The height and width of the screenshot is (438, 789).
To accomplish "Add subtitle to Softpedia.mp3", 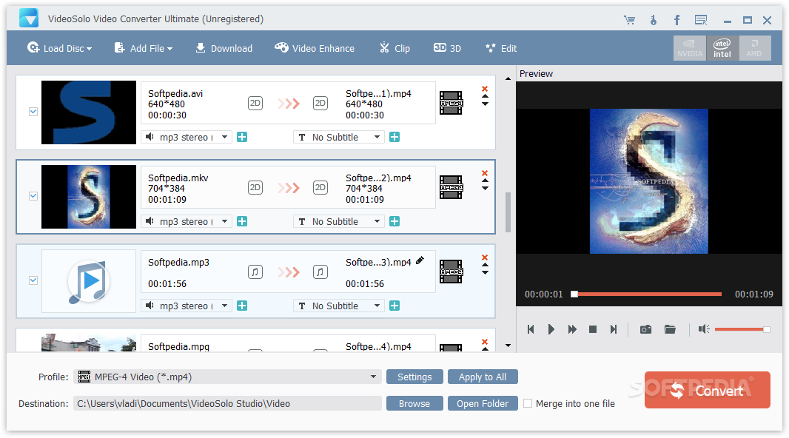I will (x=394, y=306).
